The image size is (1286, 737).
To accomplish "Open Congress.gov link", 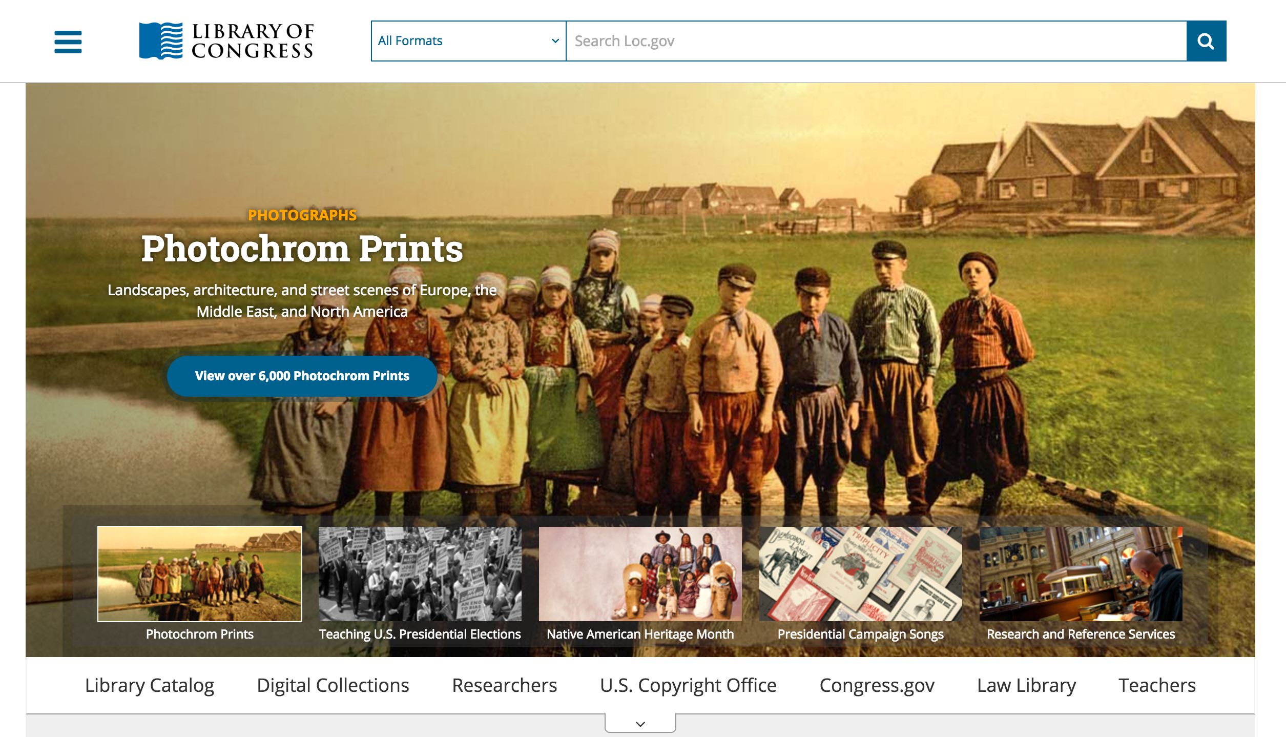I will pyautogui.click(x=877, y=685).
